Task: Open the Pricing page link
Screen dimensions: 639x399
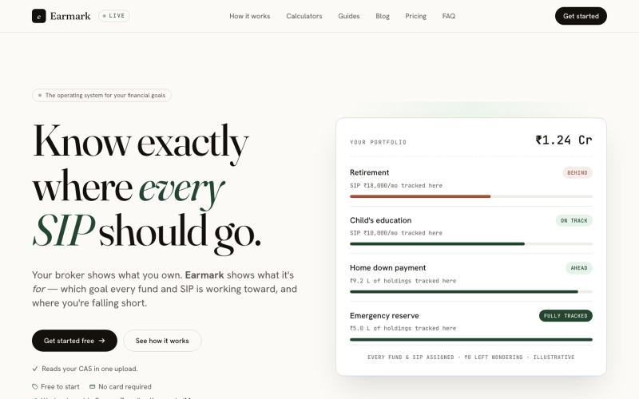Action: click(x=415, y=16)
